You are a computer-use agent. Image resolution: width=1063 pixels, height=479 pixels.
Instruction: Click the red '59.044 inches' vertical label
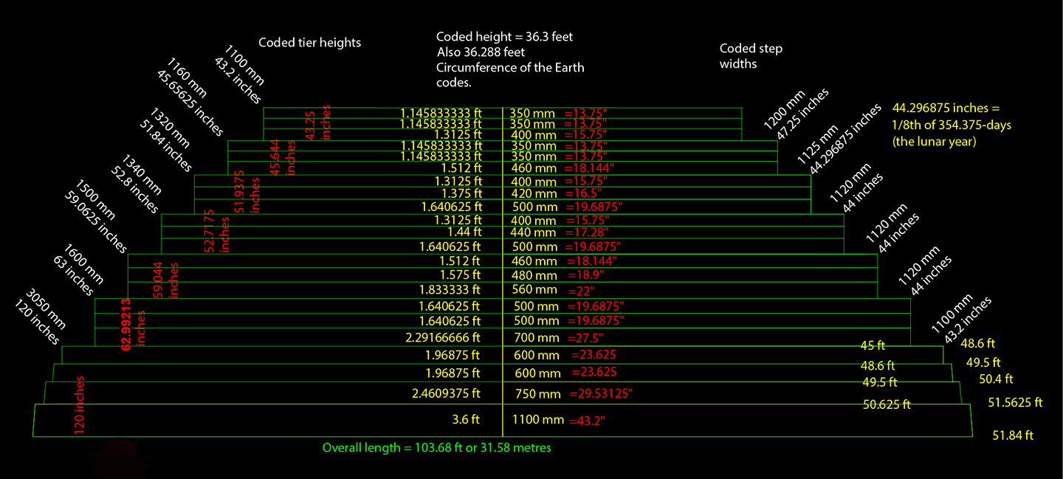click(163, 279)
